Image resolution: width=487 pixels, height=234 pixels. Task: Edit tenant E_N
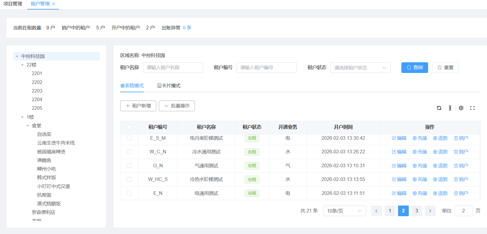pyautogui.click(x=399, y=193)
